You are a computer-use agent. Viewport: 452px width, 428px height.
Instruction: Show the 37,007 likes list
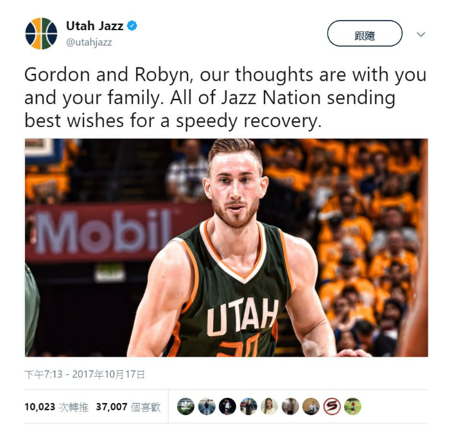pyautogui.click(x=128, y=407)
